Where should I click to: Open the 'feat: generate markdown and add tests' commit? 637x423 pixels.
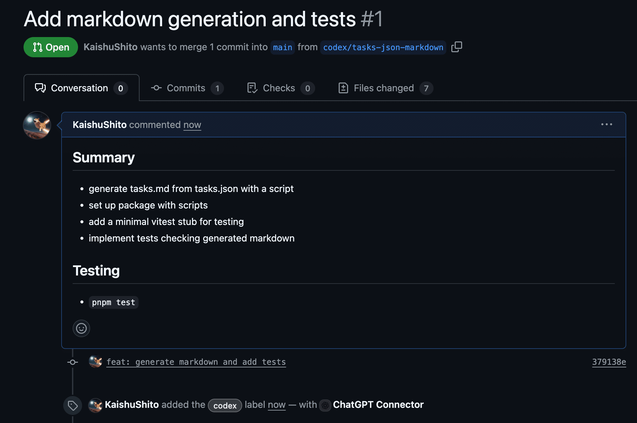196,362
